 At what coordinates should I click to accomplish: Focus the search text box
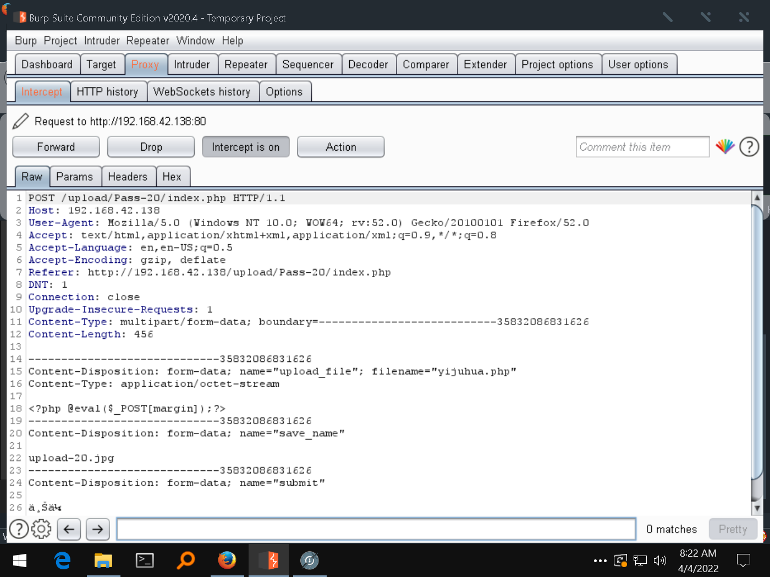pyautogui.click(x=376, y=529)
